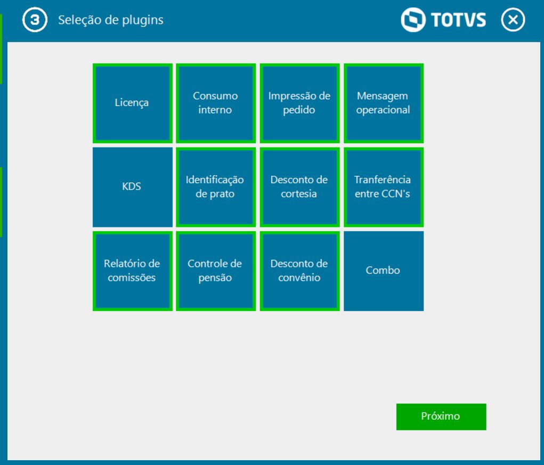Toggle Controle de pensão plugin

pos(216,271)
